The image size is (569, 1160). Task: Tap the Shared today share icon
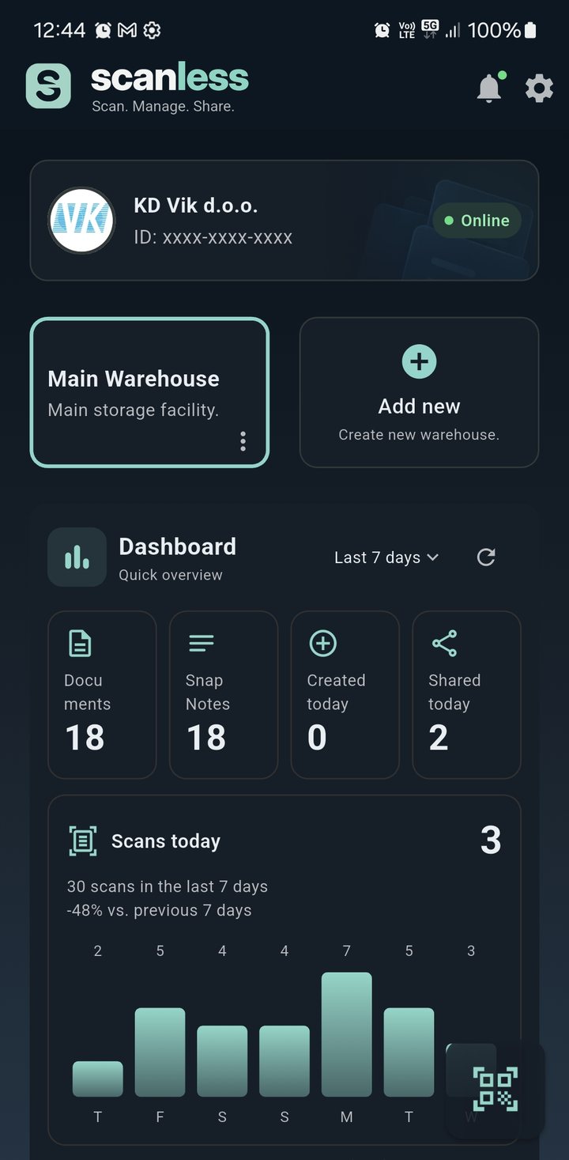click(444, 644)
